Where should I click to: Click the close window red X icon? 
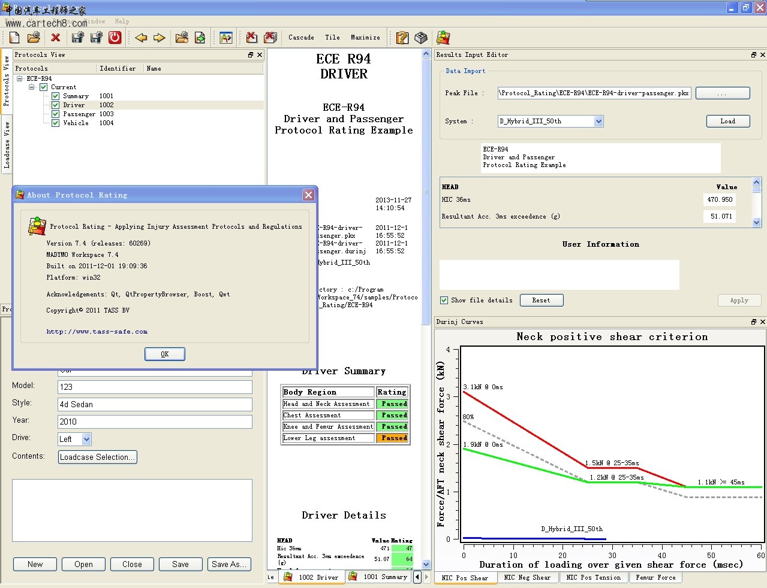[252, 38]
